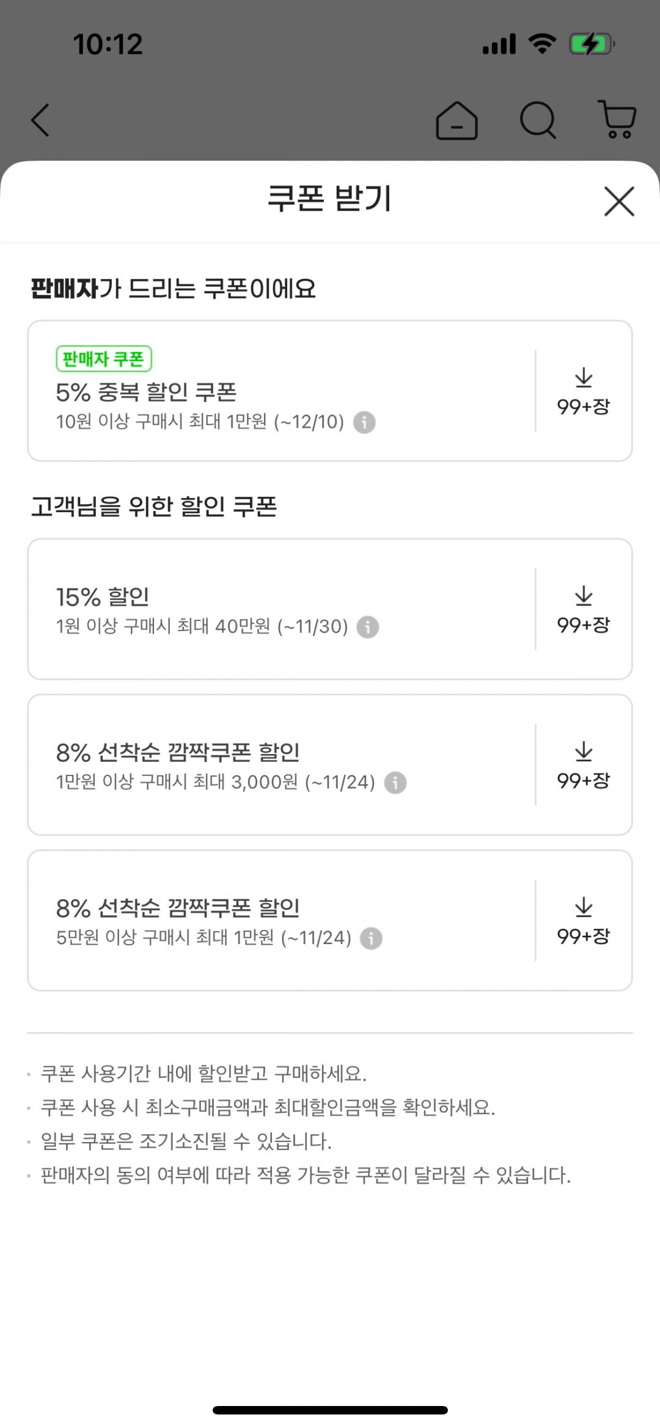660x1428 pixels.
Task: Show info for 5만원 이상 coupon
Action: [371, 939]
